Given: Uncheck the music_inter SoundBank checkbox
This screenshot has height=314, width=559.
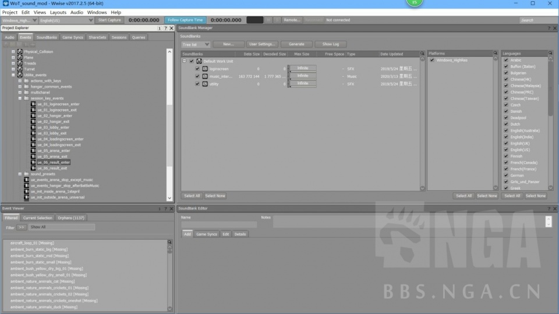Looking at the screenshot, I should 197,76.
